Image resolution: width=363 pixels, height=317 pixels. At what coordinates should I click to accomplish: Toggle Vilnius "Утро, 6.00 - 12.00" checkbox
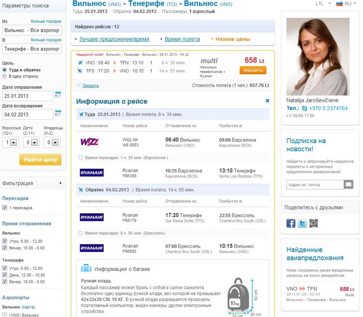[x=5, y=241]
